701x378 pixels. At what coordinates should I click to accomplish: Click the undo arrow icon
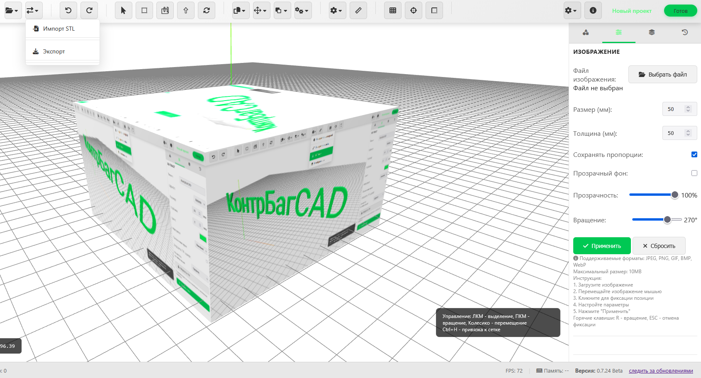click(x=68, y=11)
